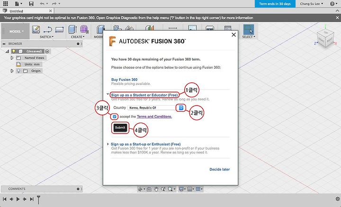The height and width of the screenshot is (207, 341).
Task: Expand the COMMENTS panel with plus button
Action: point(78,189)
